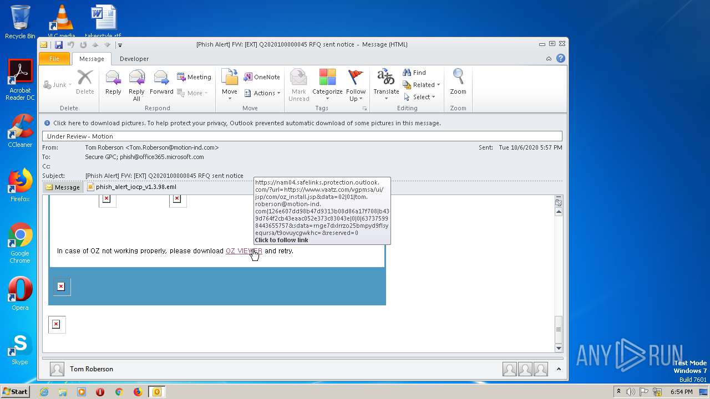Open the Tags group dialog launcher

click(x=364, y=108)
